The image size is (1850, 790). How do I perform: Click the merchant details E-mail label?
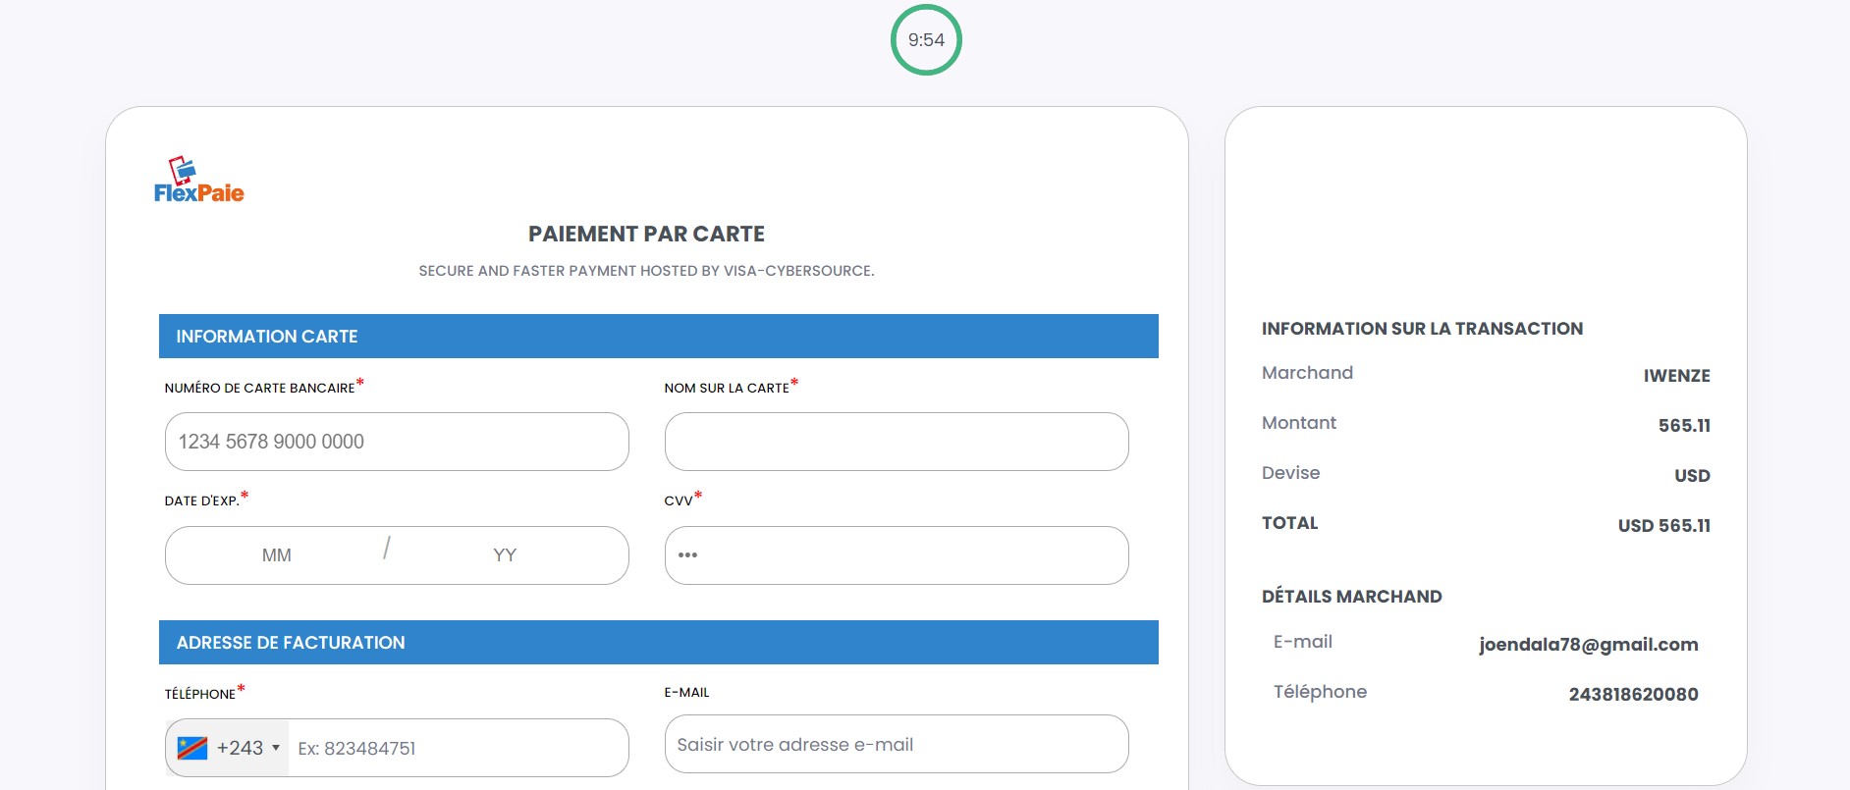coord(1302,642)
